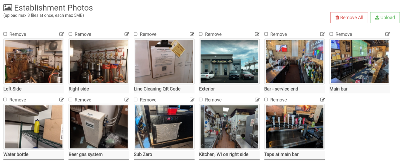Image resolution: width=403 pixels, height=164 pixels.
Task: Select Remove checkbox for Main bar photo
Action: (x=331, y=34)
